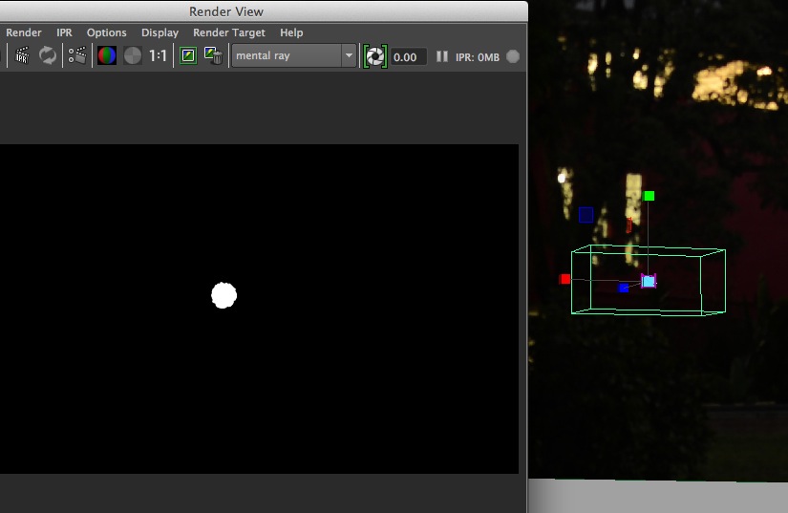Screen dimensions: 788x513
Task: Open render settings clapperboard icon
Action: pyautogui.click(x=78, y=56)
